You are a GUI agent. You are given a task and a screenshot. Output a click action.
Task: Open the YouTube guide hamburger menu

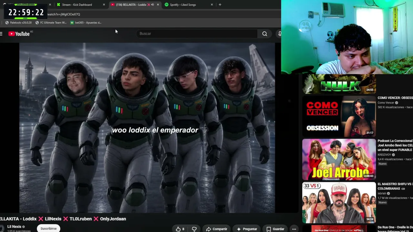pos(1,34)
